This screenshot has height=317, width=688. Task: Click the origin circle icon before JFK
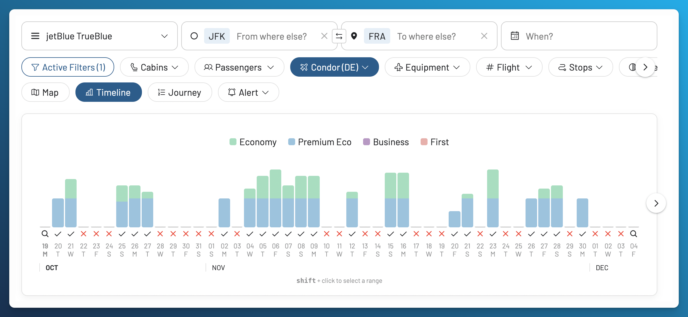(x=194, y=36)
